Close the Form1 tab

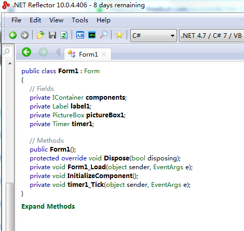(x=104, y=54)
